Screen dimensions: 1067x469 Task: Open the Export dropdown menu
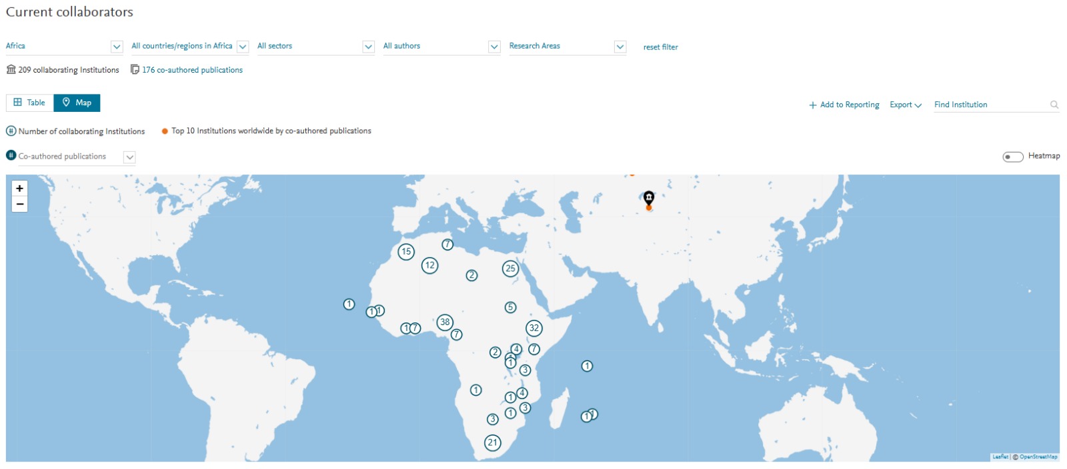[x=906, y=105]
